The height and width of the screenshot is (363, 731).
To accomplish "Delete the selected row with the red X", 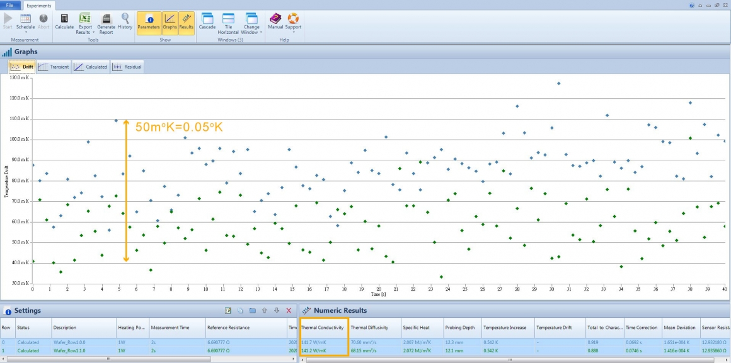I will [x=289, y=310].
